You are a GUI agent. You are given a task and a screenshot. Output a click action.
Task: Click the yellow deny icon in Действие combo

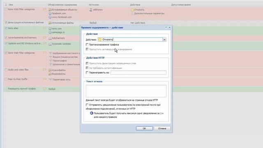click(100, 39)
